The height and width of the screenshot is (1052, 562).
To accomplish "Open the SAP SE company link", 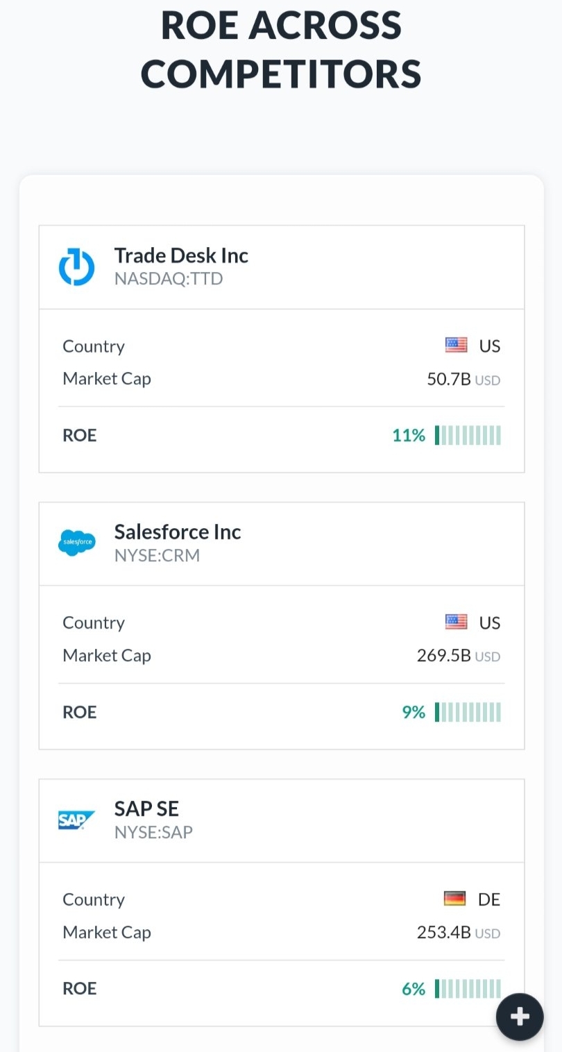I will [x=146, y=809].
